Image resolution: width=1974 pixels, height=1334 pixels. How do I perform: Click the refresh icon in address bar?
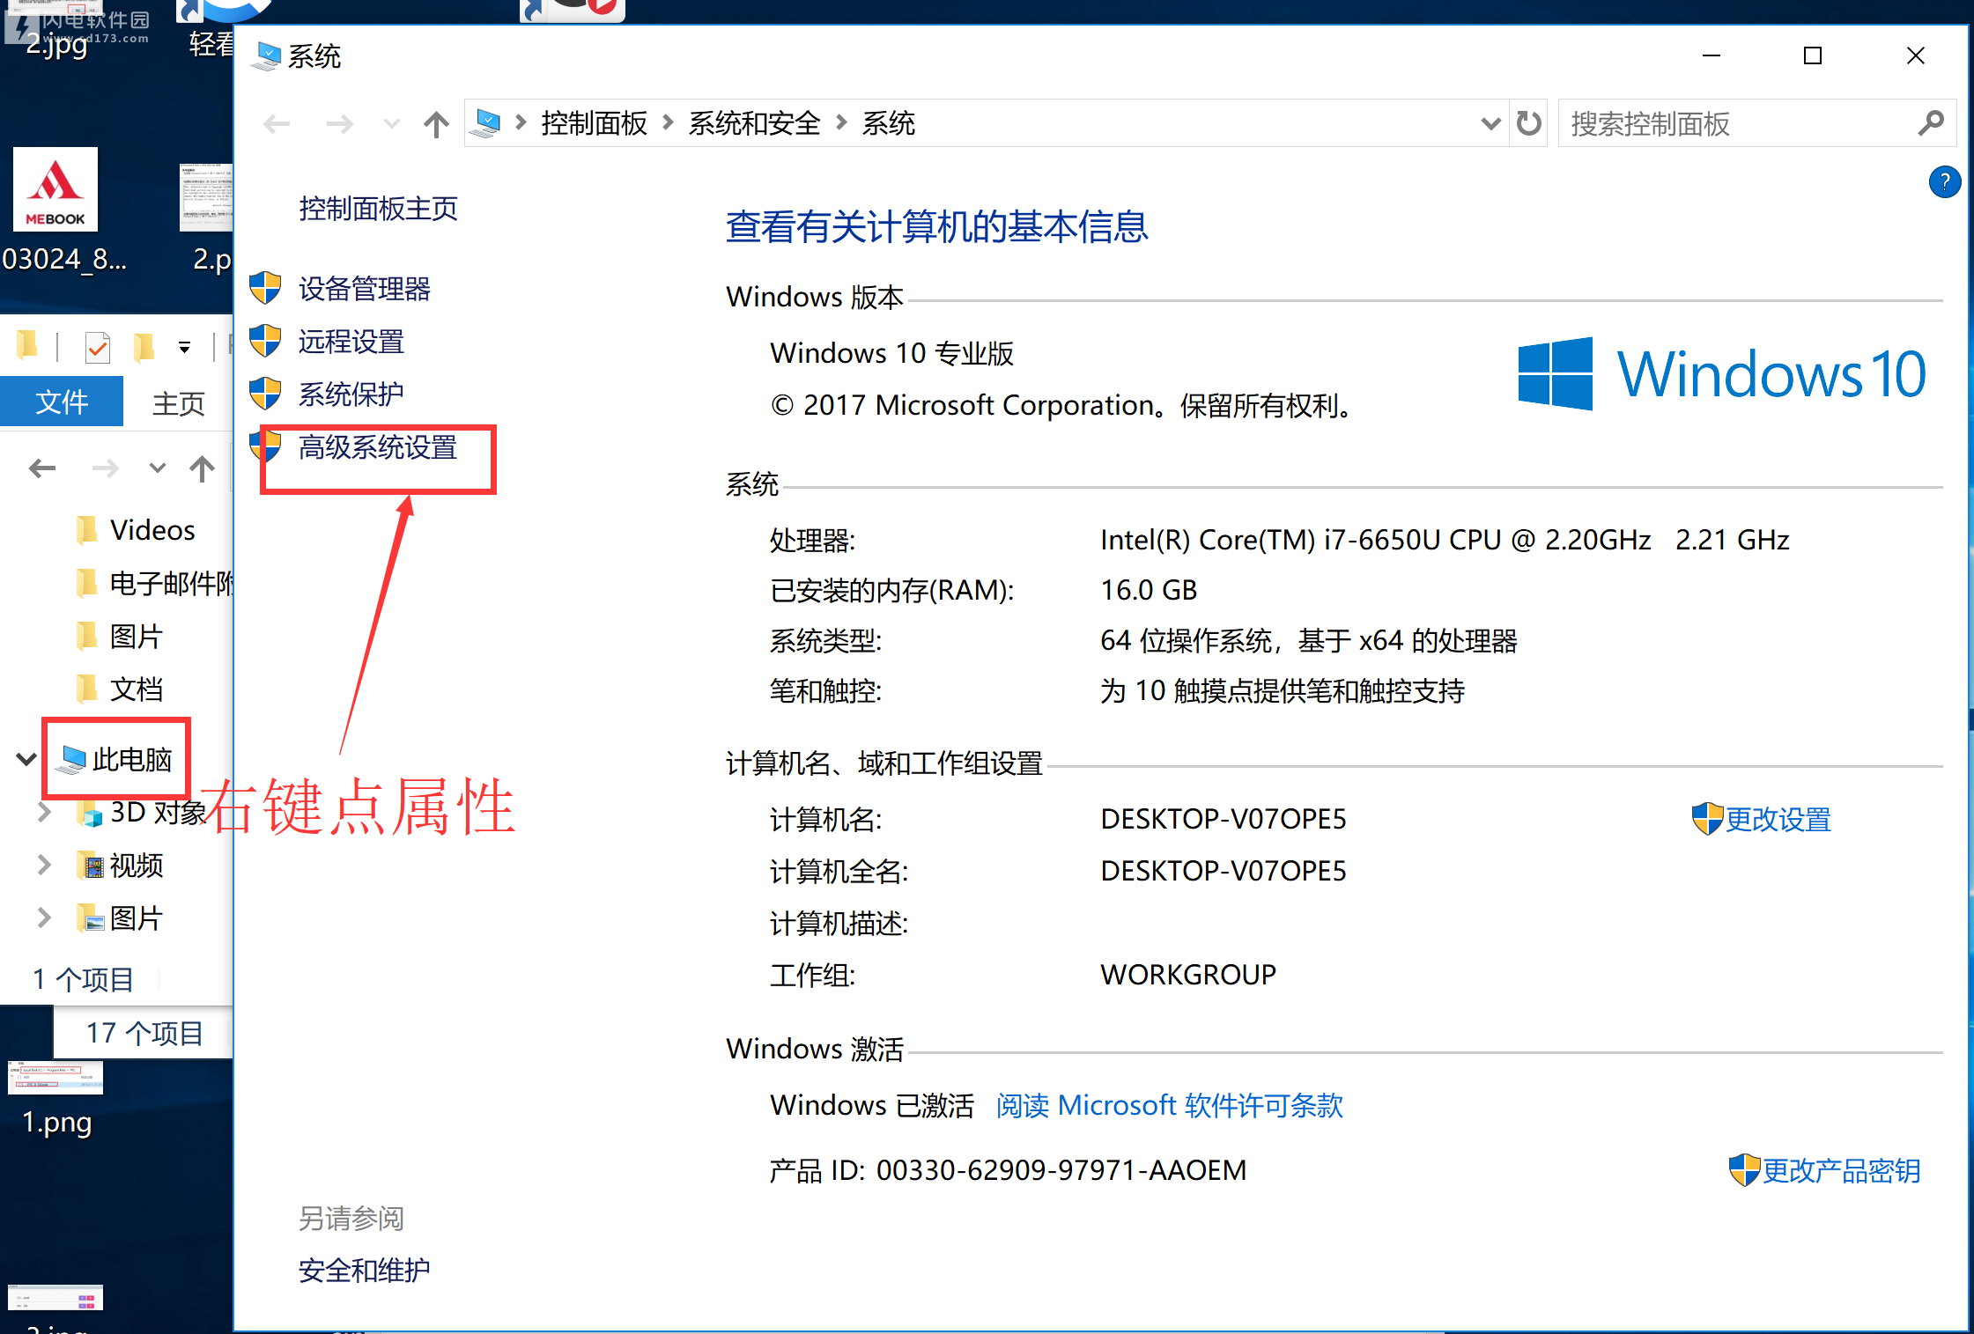click(x=1529, y=123)
